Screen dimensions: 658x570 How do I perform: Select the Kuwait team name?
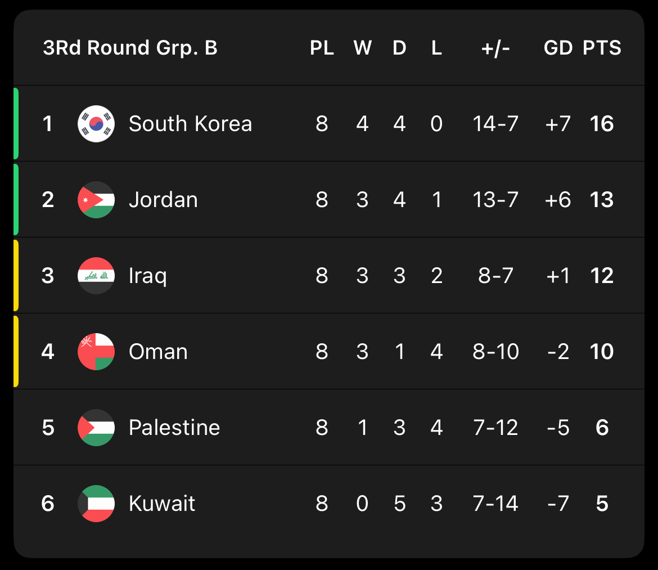click(161, 504)
